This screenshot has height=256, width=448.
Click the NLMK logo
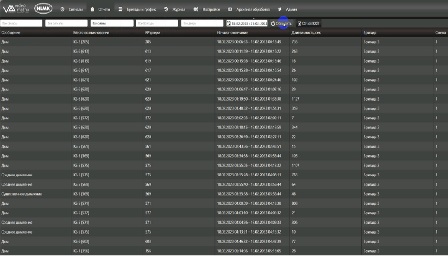point(43,9)
